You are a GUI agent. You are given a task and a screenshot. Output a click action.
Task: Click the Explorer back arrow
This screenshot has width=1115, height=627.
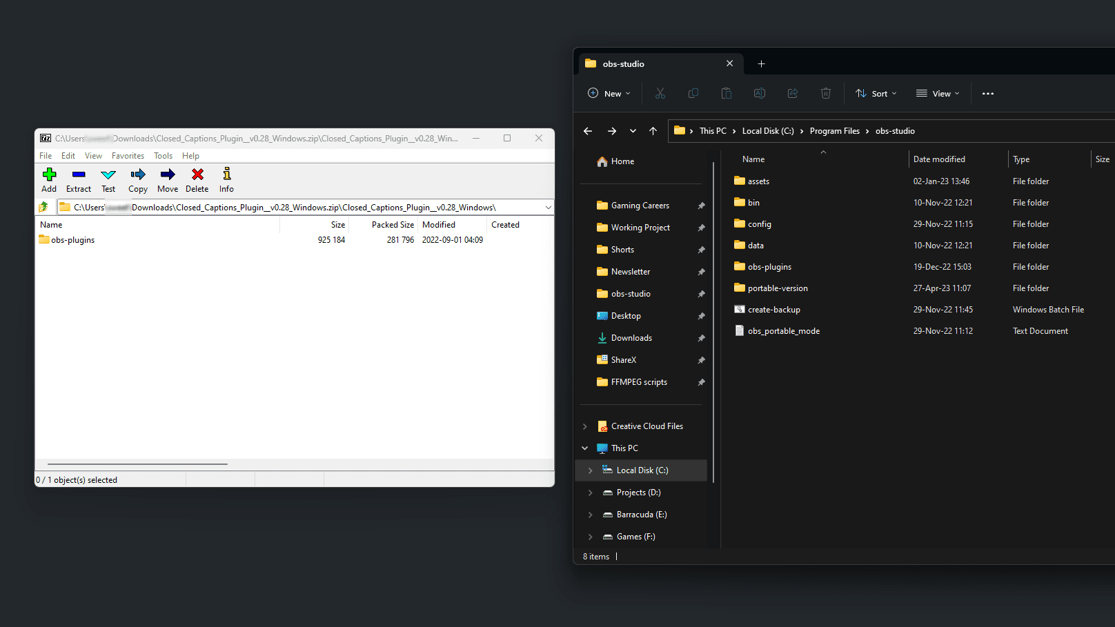[x=588, y=131]
